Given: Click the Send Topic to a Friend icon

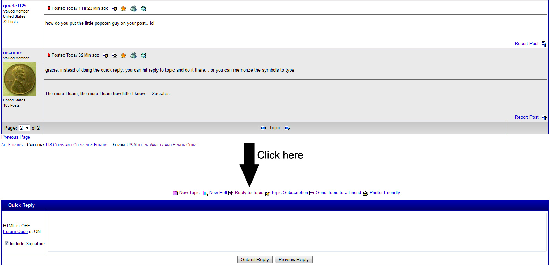Looking at the screenshot, I should tap(312, 193).
